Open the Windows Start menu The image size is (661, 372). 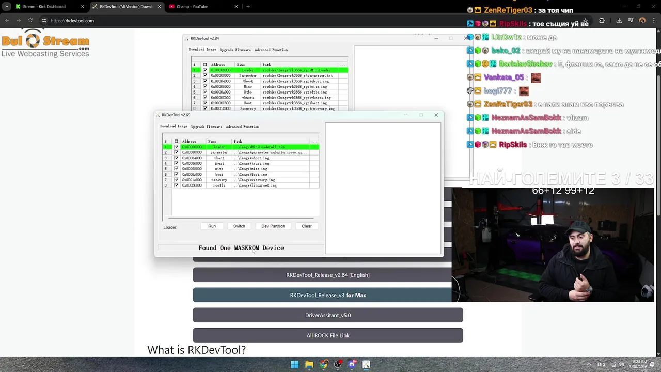(294, 364)
